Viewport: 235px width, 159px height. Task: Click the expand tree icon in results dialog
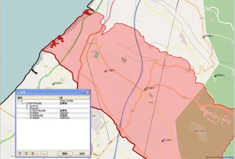(x=19, y=153)
